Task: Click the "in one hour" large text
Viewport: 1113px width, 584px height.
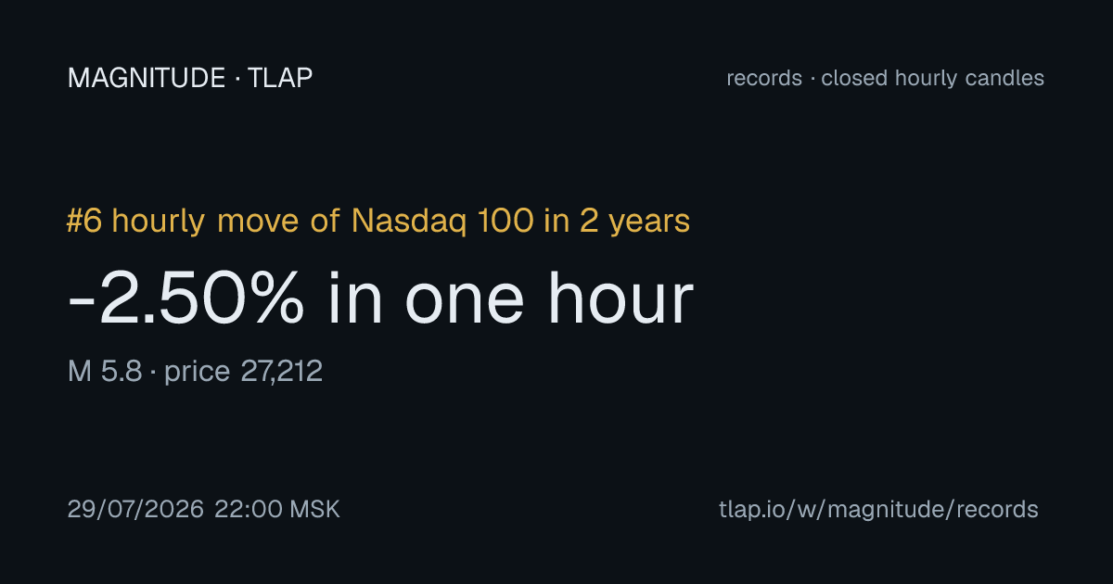Action: (510, 299)
